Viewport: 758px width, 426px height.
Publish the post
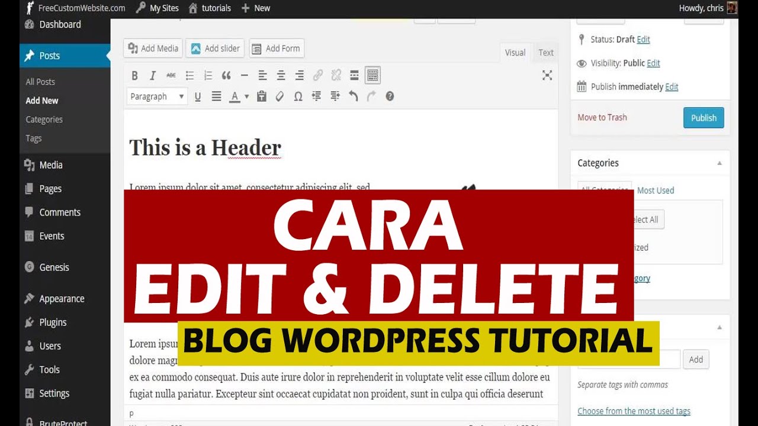(x=704, y=118)
